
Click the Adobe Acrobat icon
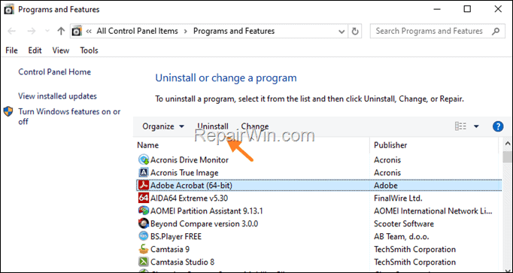[144, 185]
